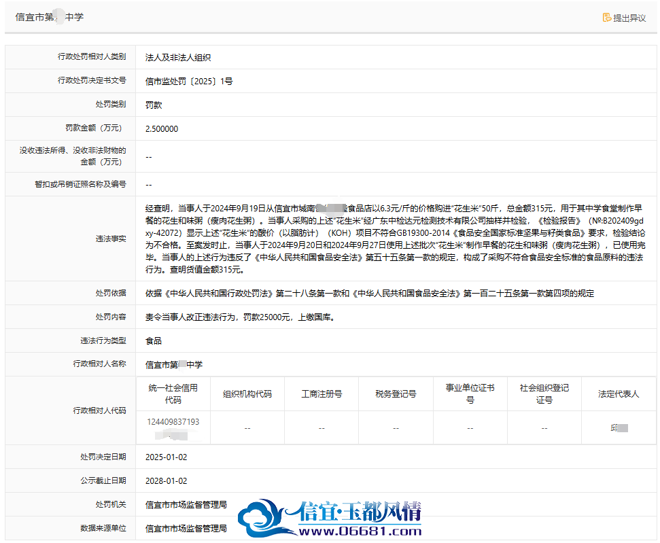This screenshot has width=660, height=543.
Task: Click the 统一社会信用代码 column header
Action: (173, 394)
